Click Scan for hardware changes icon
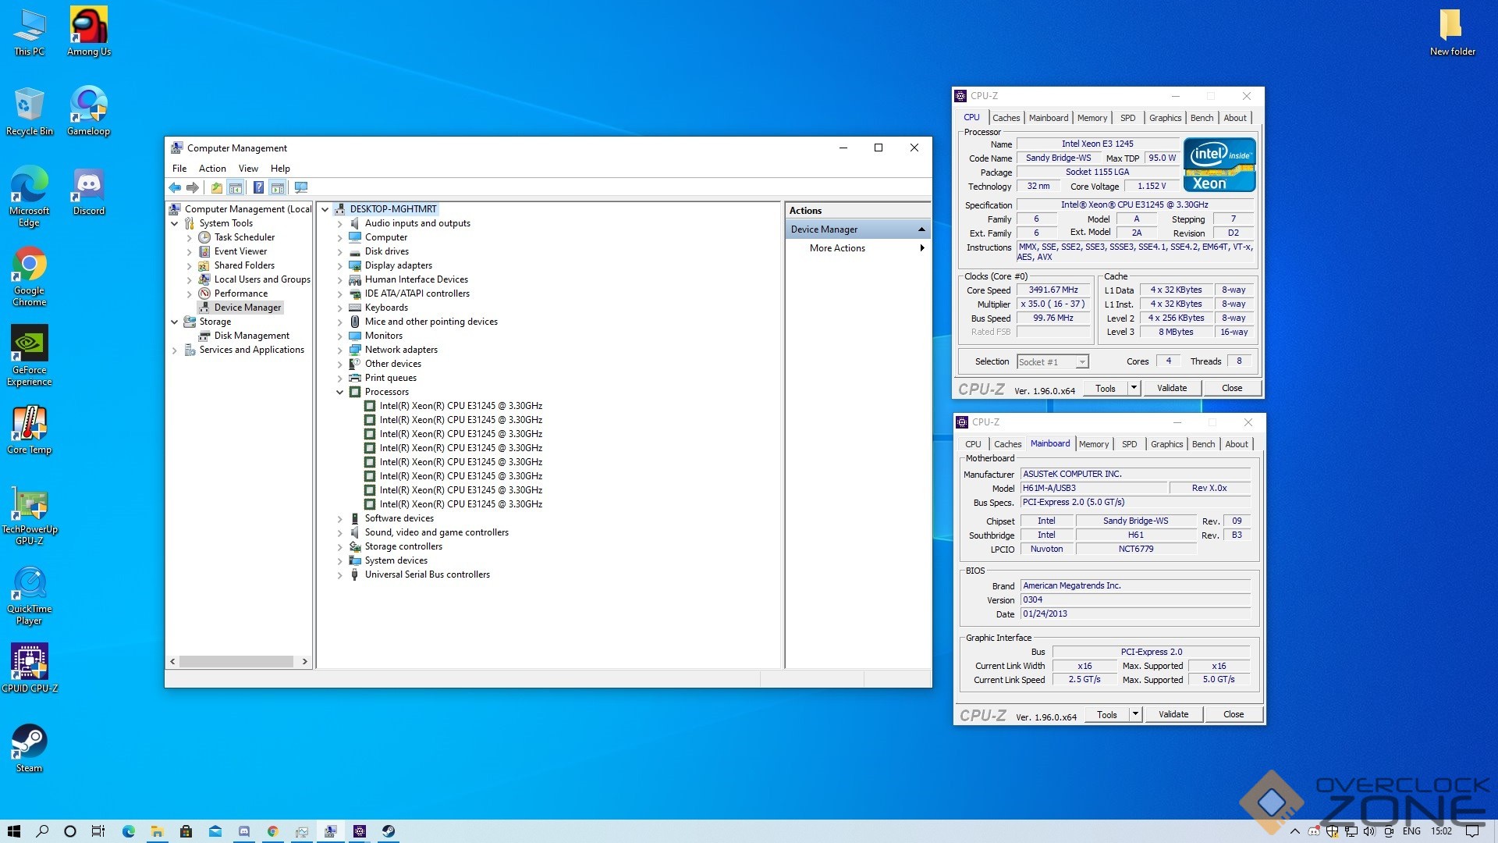The height and width of the screenshot is (843, 1498). pyautogui.click(x=301, y=187)
